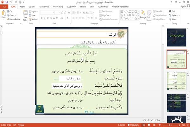Viewport: 190px width, 127px height.
Task: Reset the slide layout
Action: [32, 15]
